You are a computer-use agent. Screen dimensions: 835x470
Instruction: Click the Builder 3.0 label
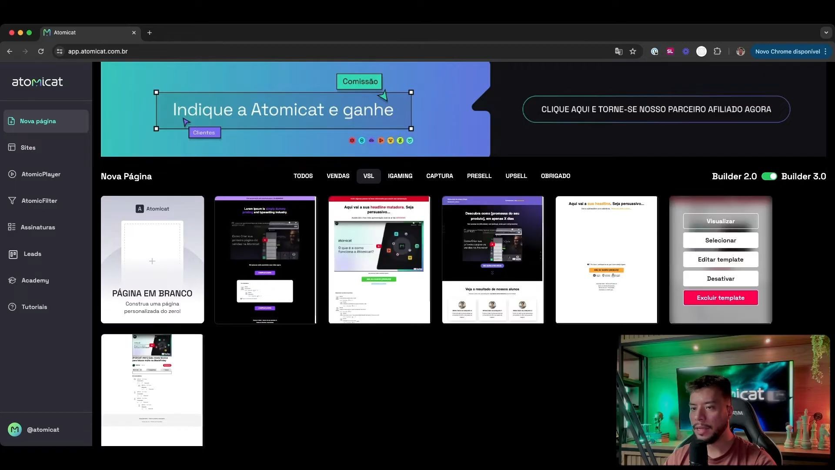point(804,176)
